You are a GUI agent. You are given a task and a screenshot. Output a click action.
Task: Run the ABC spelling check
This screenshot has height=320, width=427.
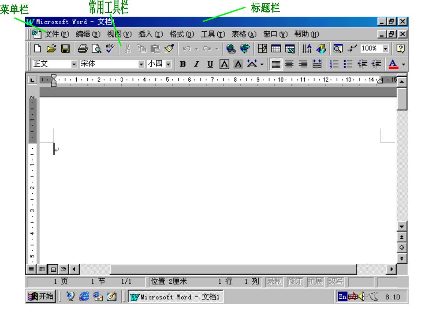point(110,49)
